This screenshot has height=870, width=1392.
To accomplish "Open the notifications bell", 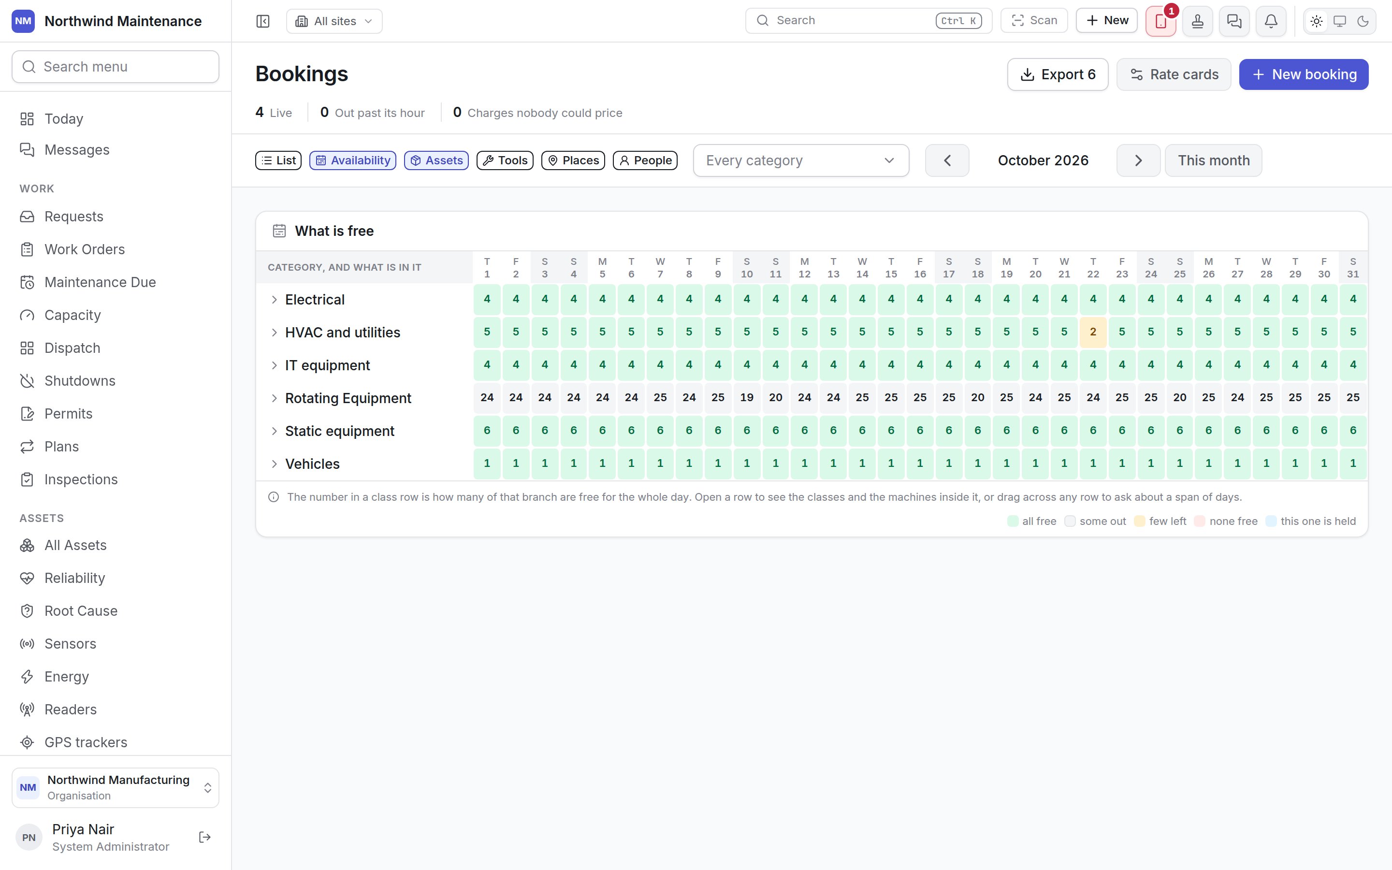I will 1271,21.
